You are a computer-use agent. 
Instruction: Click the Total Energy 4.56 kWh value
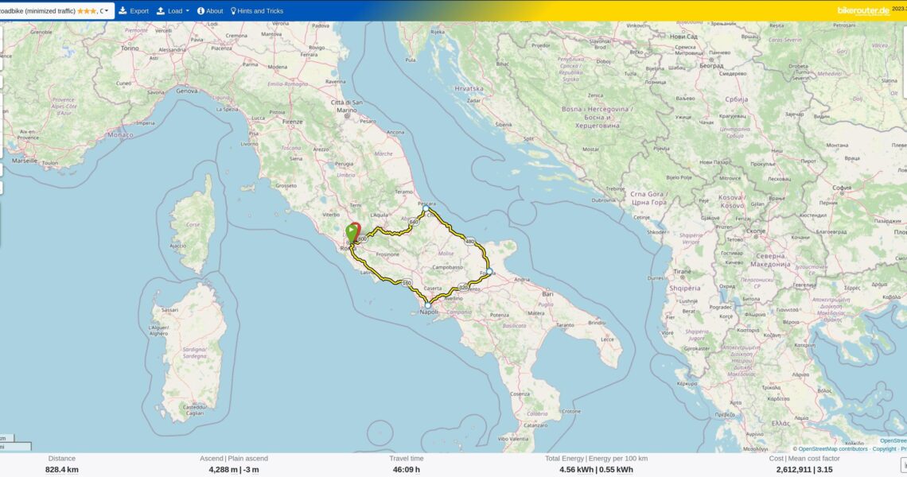[574, 470]
